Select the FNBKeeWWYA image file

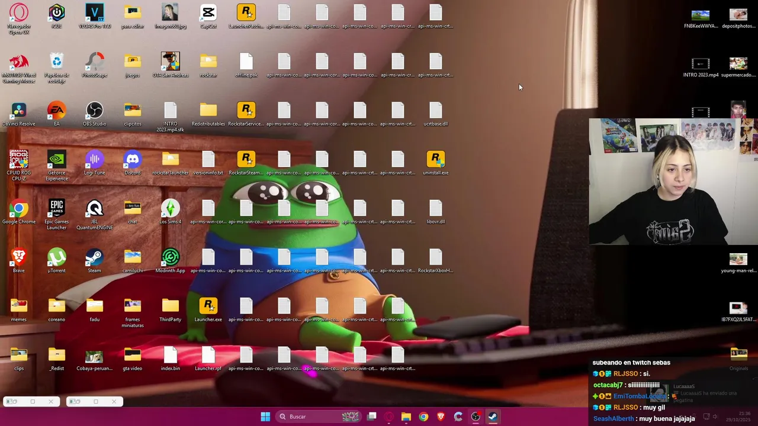click(701, 18)
